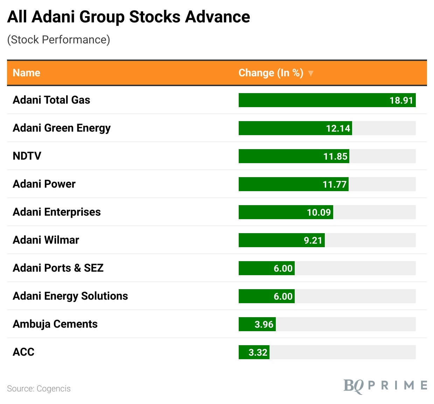Click the ACC 3.32 bar

tap(254, 352)
